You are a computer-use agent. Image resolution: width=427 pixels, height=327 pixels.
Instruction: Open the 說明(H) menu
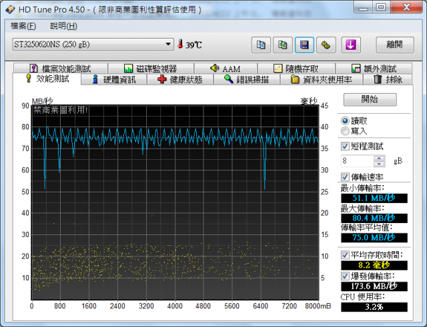pyautogui.click(x=64, y=26)
